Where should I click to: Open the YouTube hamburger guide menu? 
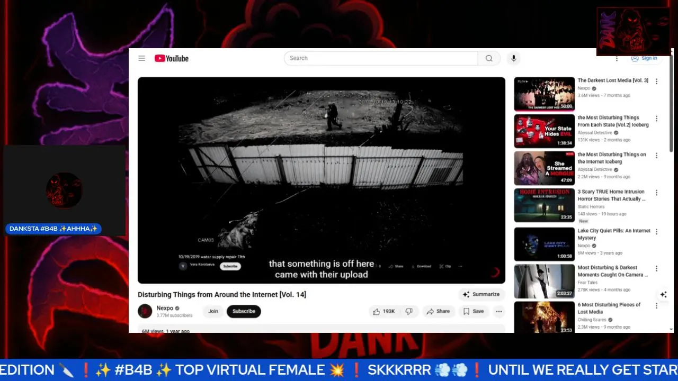[141, 58]
